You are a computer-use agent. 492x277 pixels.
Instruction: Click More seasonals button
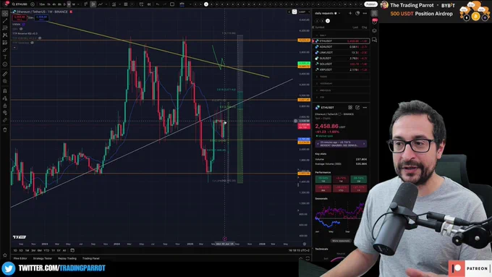(x=341, y=241)
